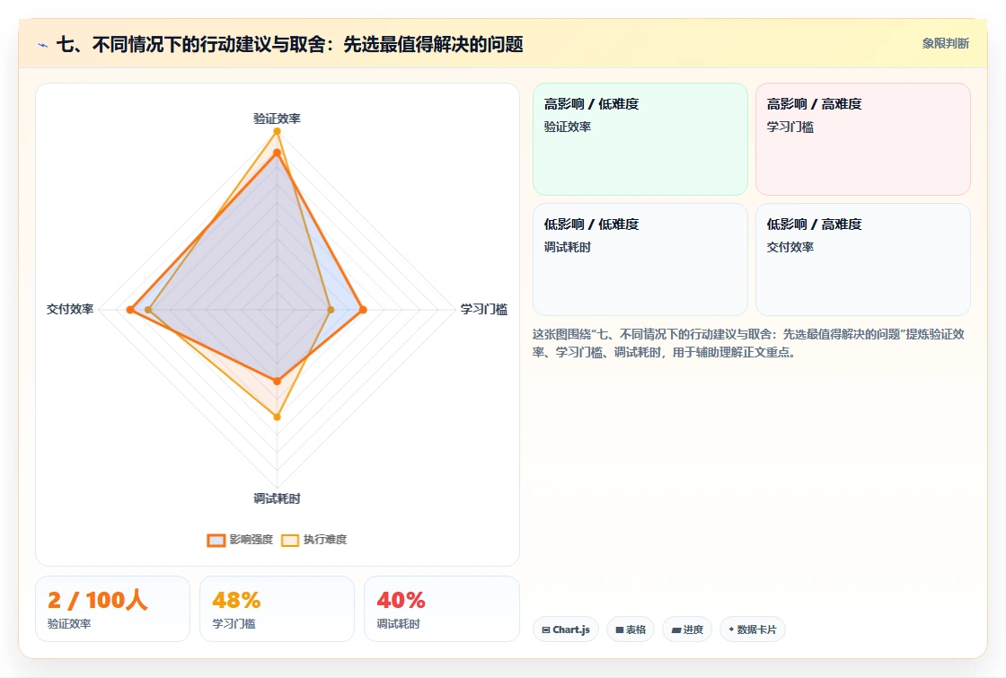Click the 40% 调试耗时 stat card

[x=441, y=609]
